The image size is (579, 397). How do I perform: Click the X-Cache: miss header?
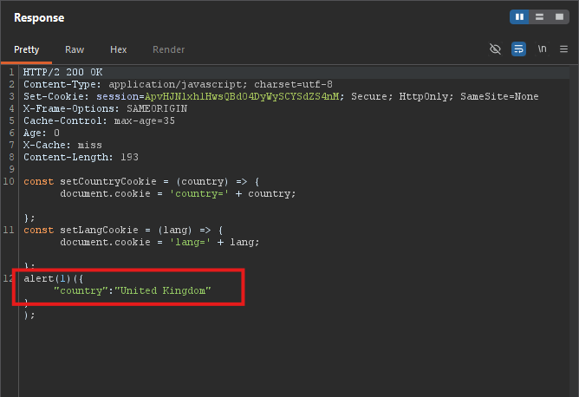62,145
